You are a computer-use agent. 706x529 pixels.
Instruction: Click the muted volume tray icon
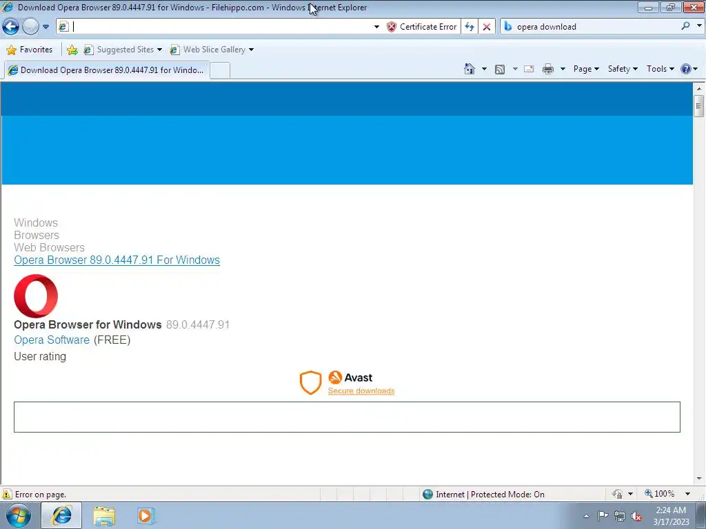tap(636, 516)
